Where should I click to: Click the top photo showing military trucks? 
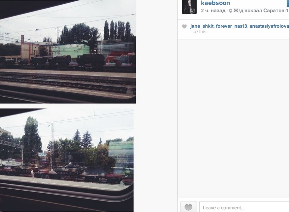[x=68, y=51]
